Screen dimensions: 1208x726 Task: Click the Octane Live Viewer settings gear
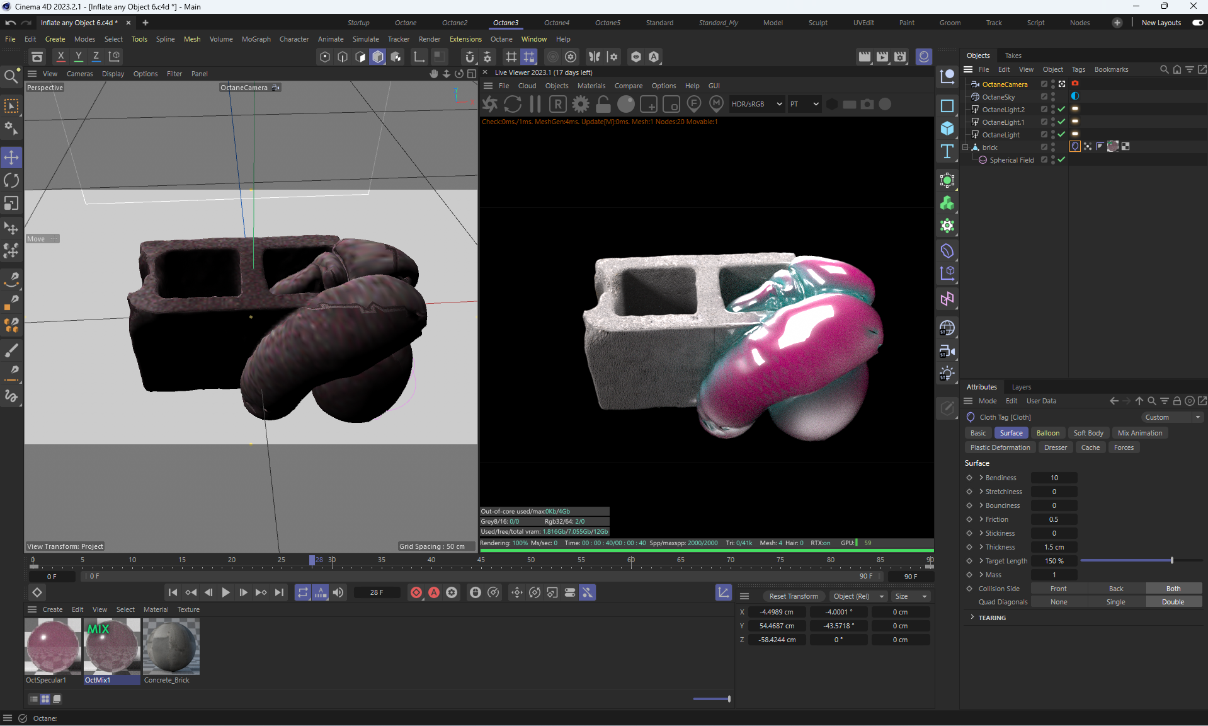[581, 104]
